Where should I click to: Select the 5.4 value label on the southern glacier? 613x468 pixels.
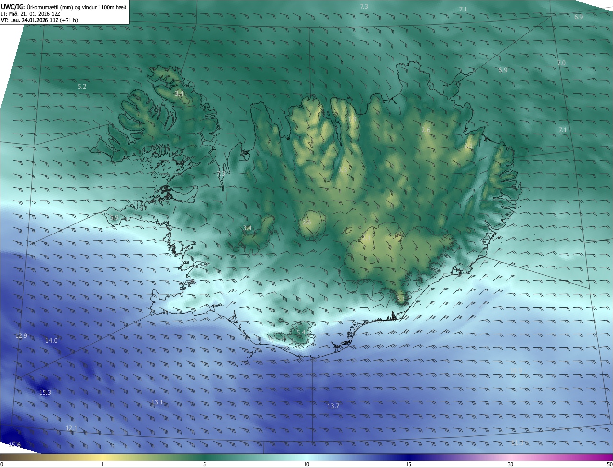(x=301, y=332)
